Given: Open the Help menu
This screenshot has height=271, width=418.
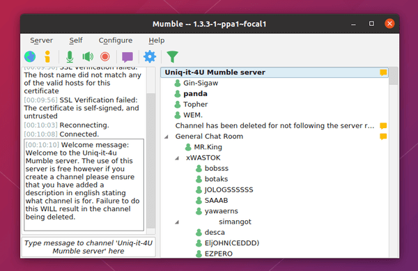Looking at the screenshot, I should (157, 40).
